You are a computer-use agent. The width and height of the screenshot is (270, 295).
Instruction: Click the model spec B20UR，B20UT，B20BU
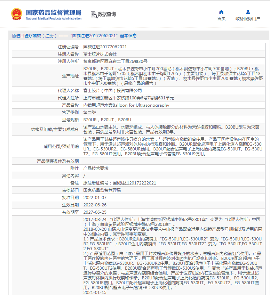coord(107,120)
